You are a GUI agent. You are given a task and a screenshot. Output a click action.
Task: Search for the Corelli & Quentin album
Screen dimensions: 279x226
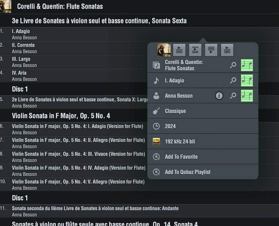pos(233,65)
